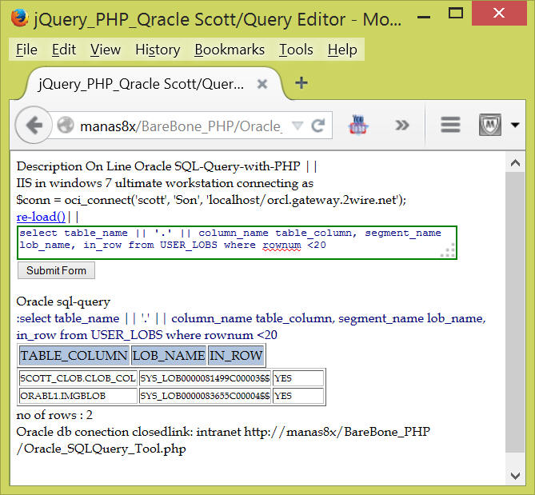This screenshot has width=535, height=495.
Task: Click the TABLE_COLUMN header cell
Action: click(74, 356)
